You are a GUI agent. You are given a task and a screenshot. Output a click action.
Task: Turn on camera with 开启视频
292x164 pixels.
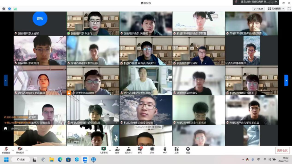(x=20, y=149)
